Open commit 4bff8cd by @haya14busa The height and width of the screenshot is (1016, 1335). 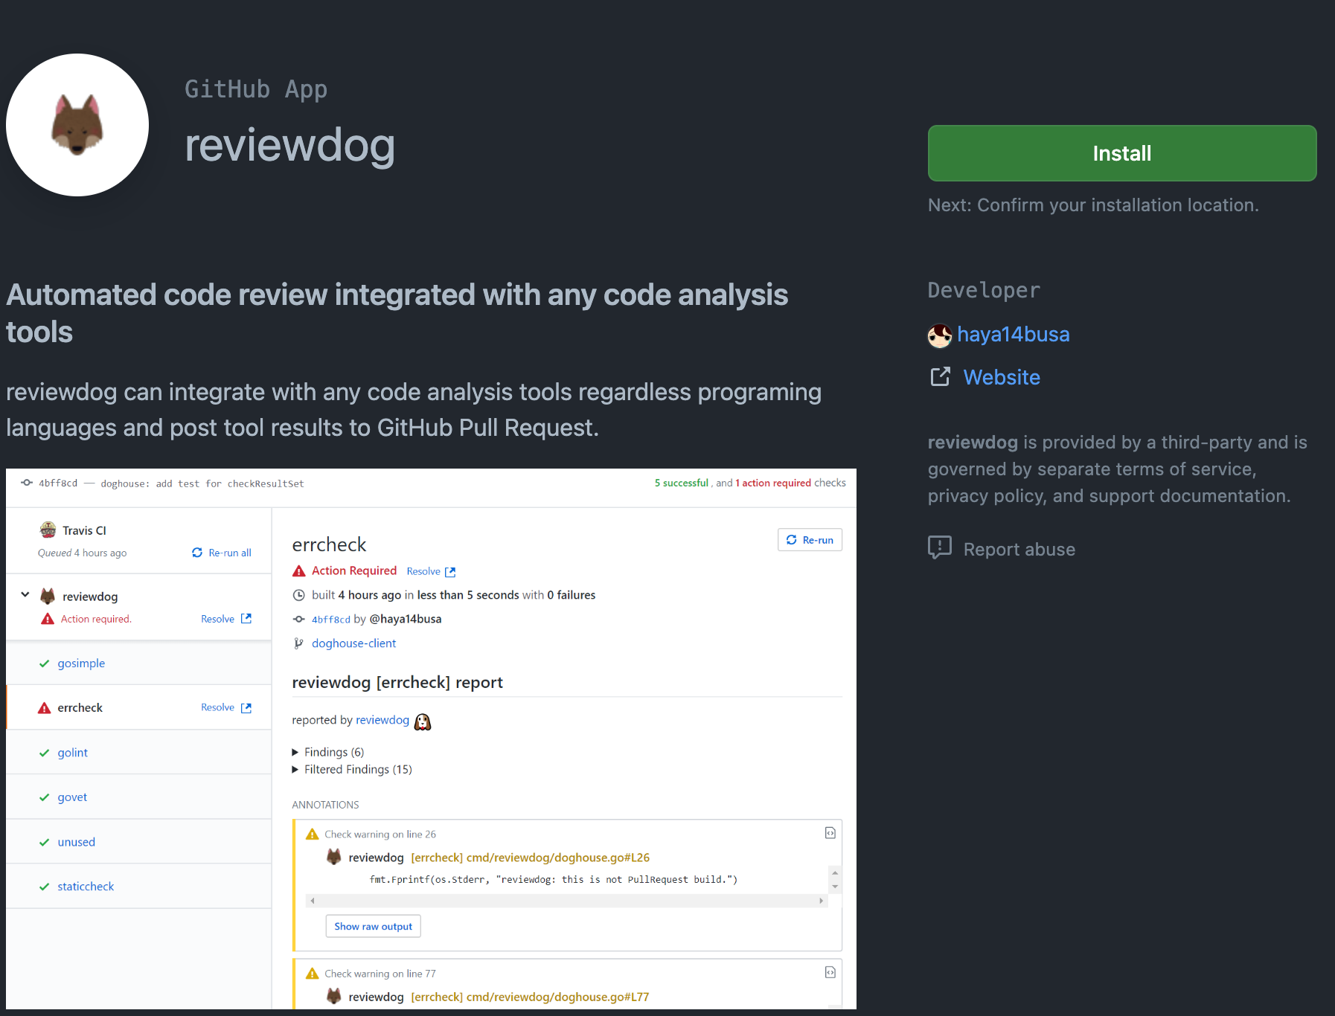pyautogui.click(x=330, y=619)
